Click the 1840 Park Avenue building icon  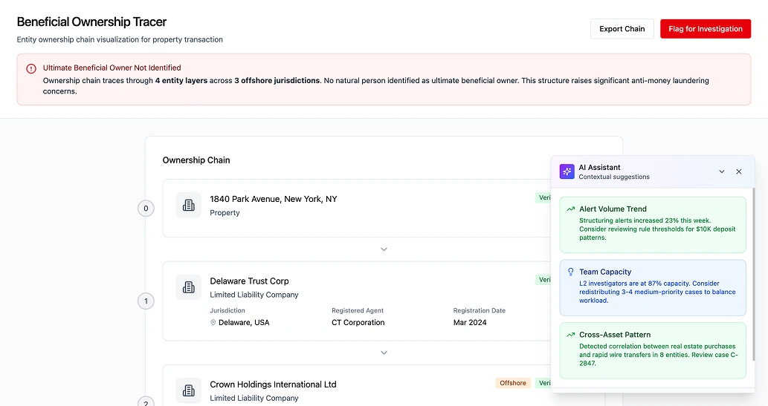189,205
